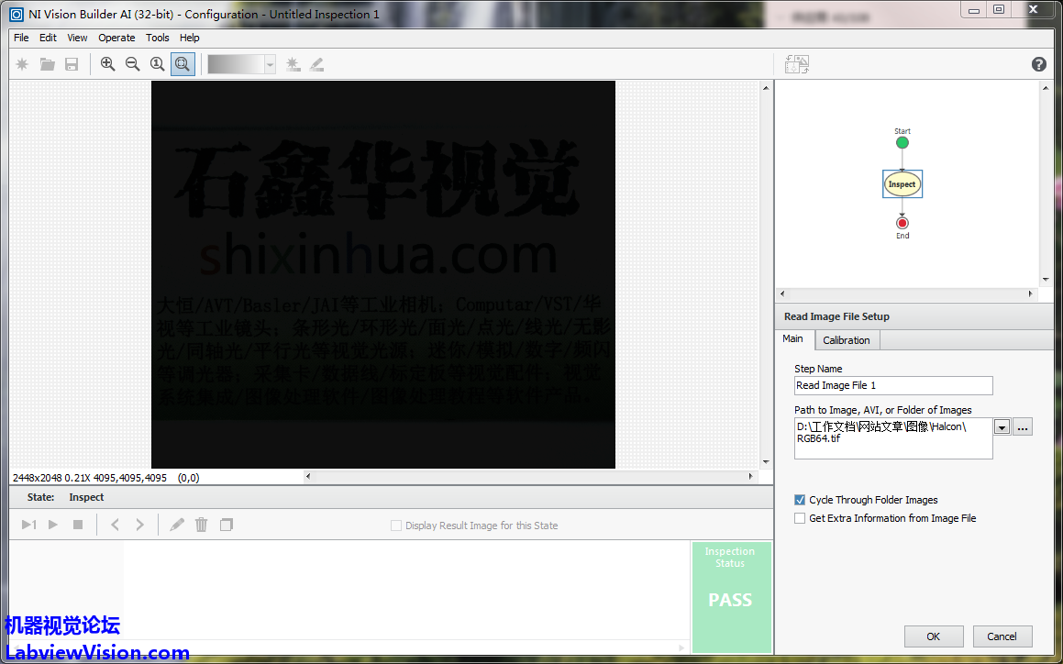The width and height of the screenshot is (1063, 664).
Task: Open the Help menu
Action: point(189,38)
